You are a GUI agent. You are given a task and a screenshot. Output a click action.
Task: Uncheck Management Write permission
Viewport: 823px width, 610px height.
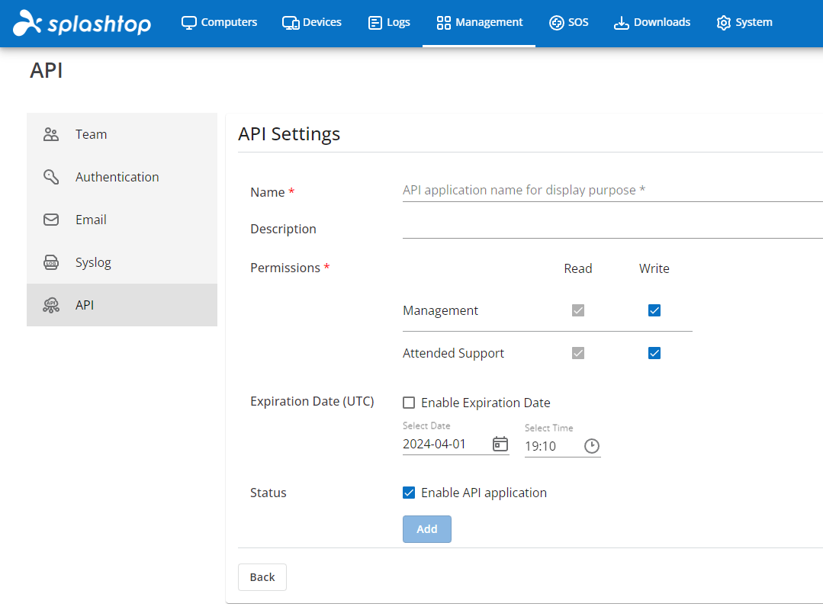tap(654, 310)
